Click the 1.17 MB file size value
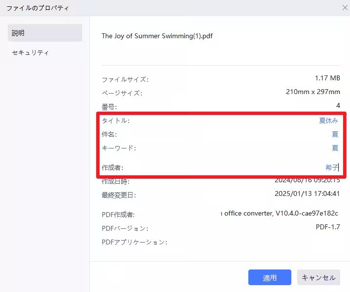This screenshot has height=292, width=350. (x=327, y=78)
